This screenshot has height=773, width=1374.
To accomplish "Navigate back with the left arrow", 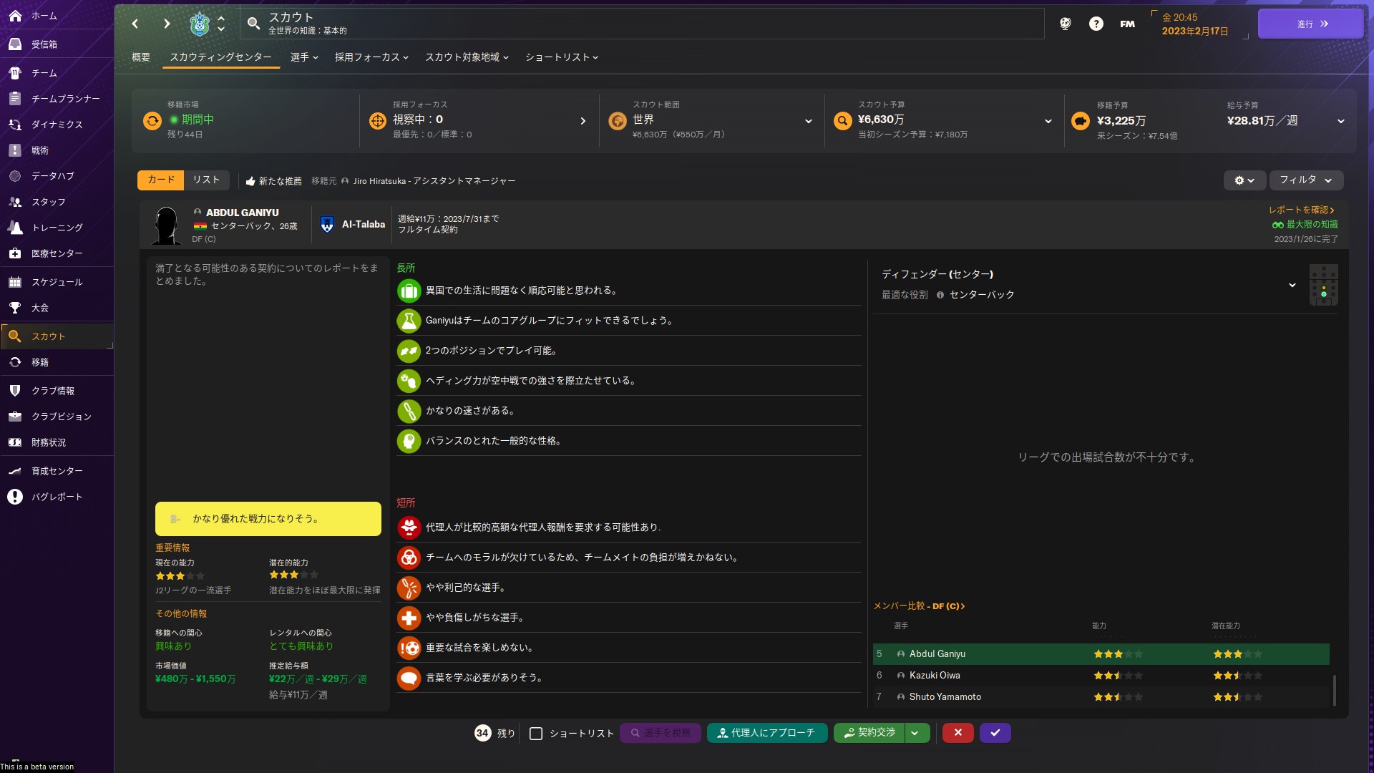I will (135, 24).
